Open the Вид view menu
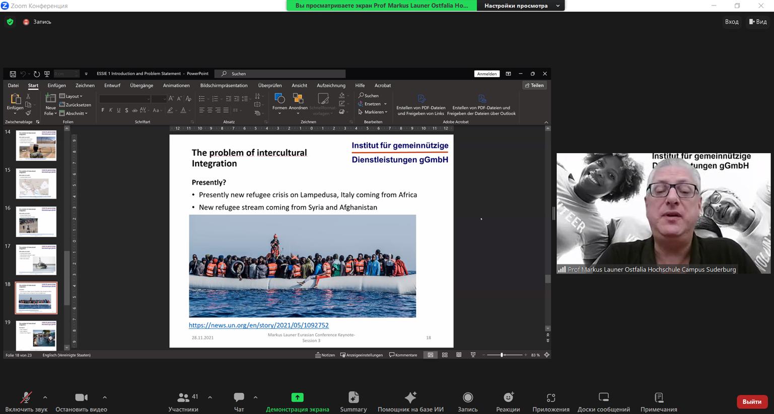This screenshot has height=414, width=774. point(758,22)
